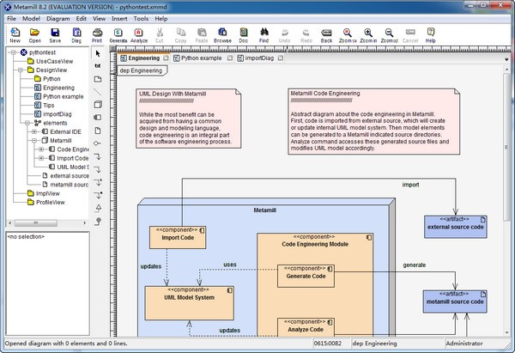Click the Redo toolbar icon

coord(306,35)
